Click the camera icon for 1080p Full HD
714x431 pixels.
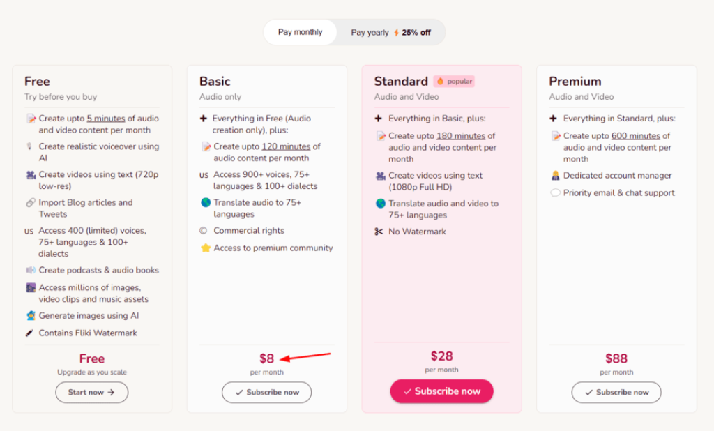(x=381, y=176)
